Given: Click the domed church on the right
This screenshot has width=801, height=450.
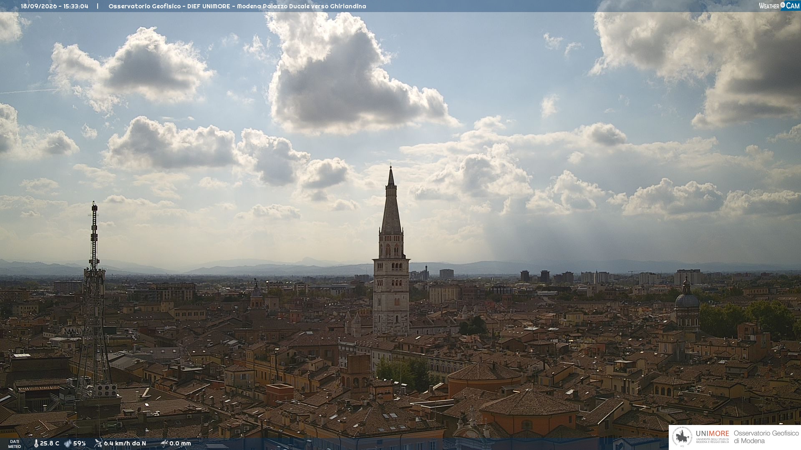Looking at the screenshot, I should tap(687, 304).
